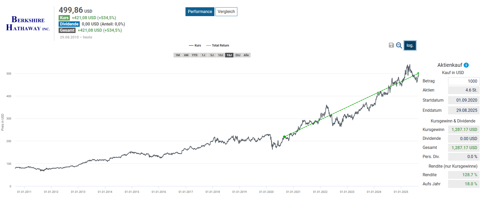This screenshot has width=483, height=197.
Task: Click the zoom out magnifier icon
Action: pyautogui.click(x=399, y=45)
